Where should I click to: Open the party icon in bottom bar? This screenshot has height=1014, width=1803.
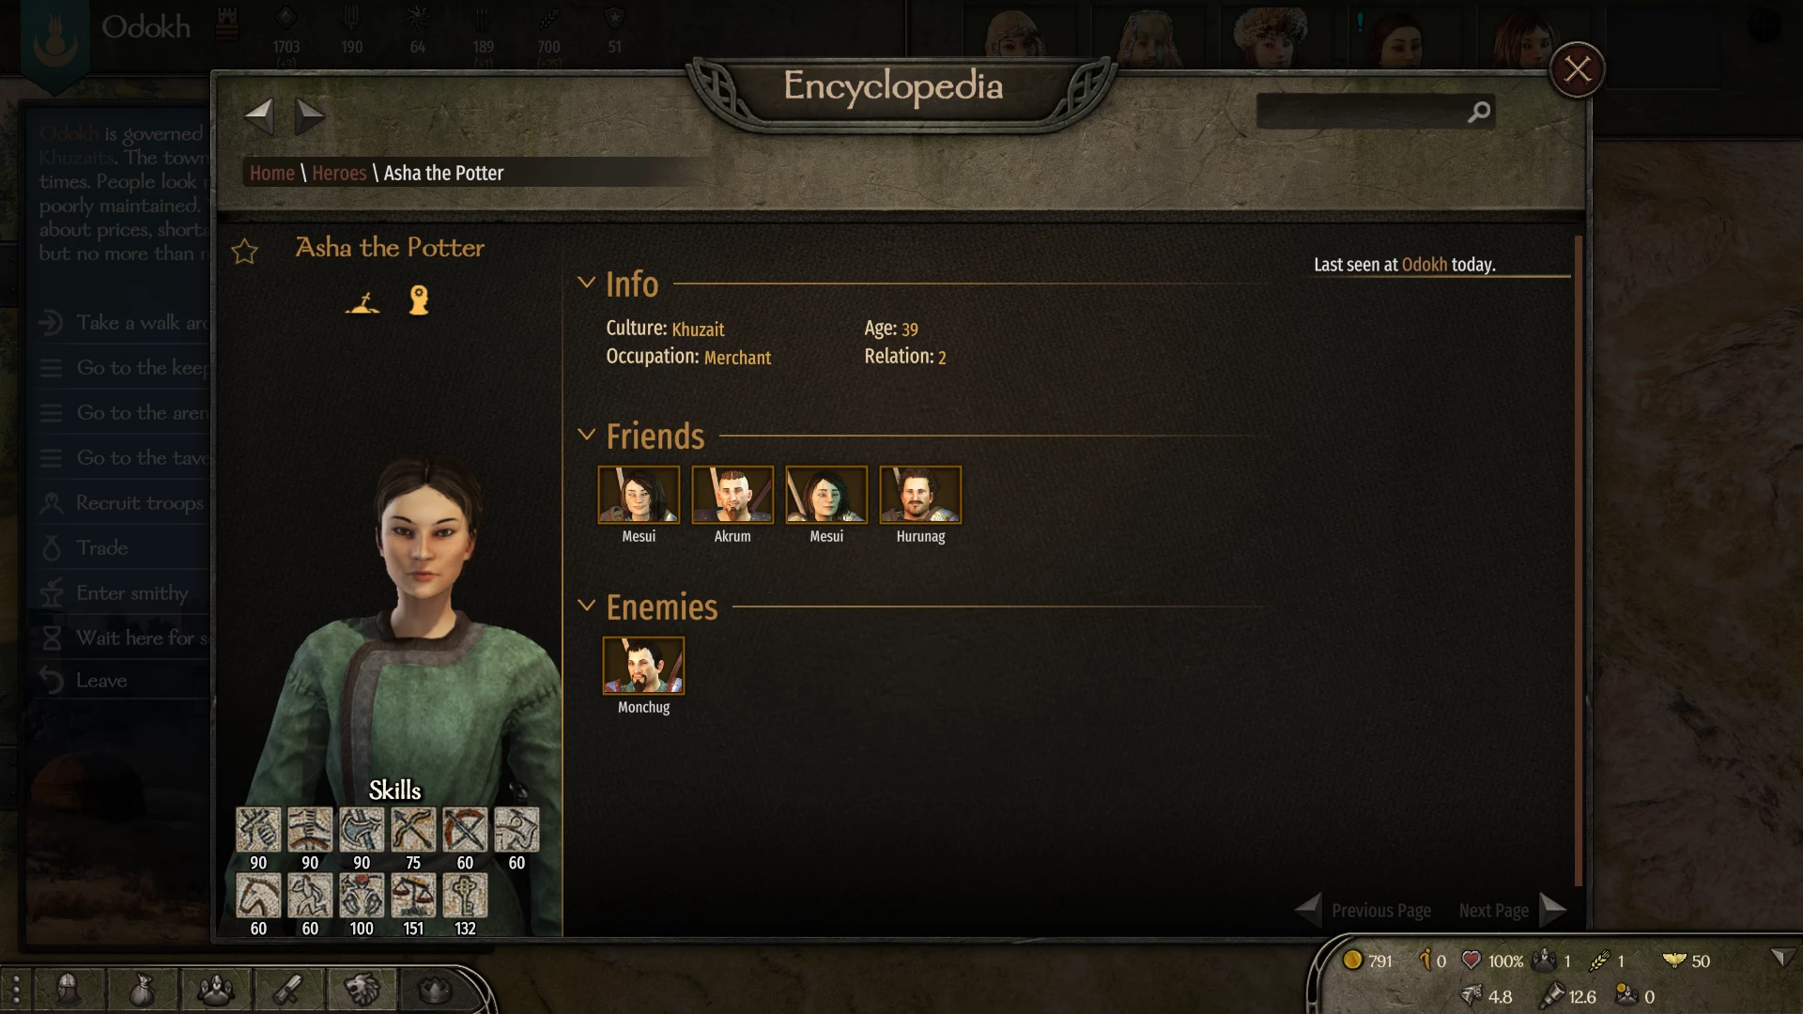click(x=216, y=989)
